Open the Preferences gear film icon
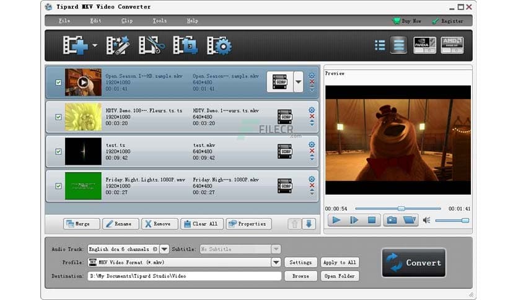The height and width of the screenshot is (300, 518). pos(219,45)
